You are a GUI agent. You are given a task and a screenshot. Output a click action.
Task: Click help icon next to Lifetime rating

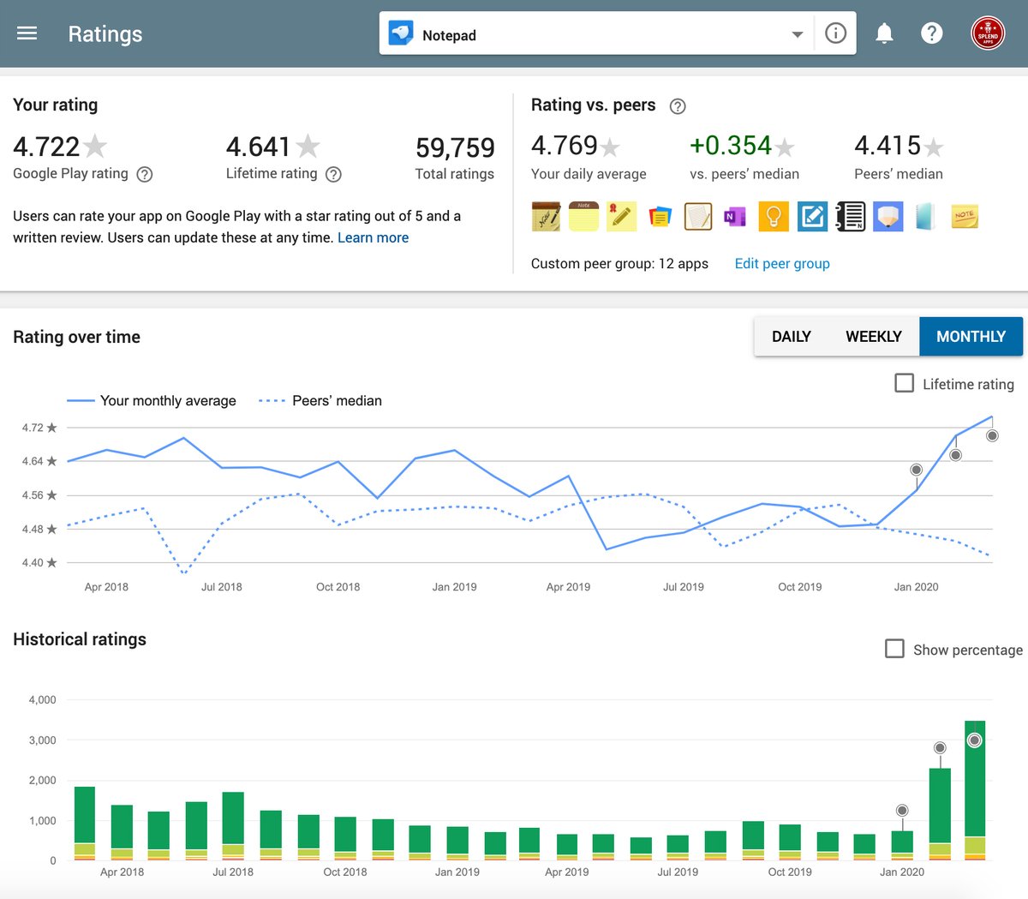(x=333, y=174)
